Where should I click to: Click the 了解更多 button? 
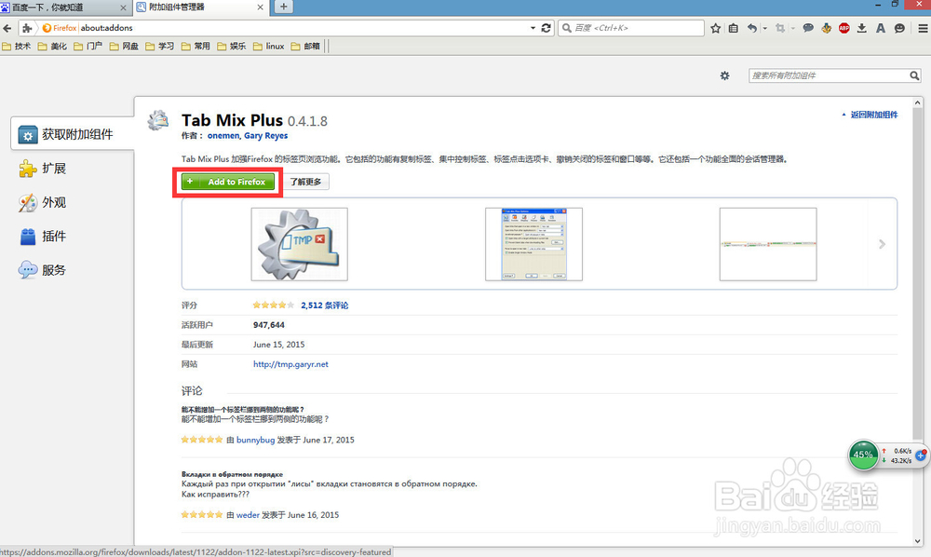(305, 182)
